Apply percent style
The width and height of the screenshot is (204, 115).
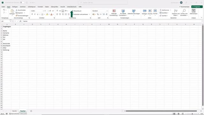pyautogui.click(x=98, y=14)
